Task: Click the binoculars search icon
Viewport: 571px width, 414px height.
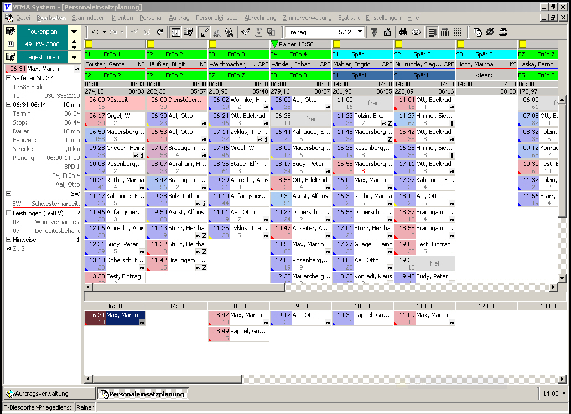Action: tap(403, 32)
